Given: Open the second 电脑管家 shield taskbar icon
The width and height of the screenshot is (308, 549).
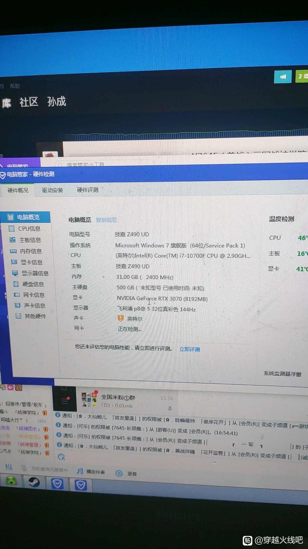Looking at the screenshot, I should 81,485.
